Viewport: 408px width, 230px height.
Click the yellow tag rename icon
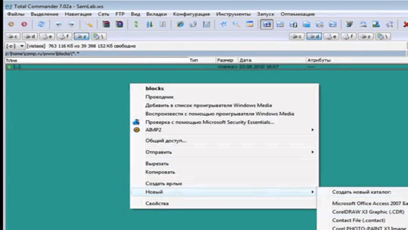89,24
